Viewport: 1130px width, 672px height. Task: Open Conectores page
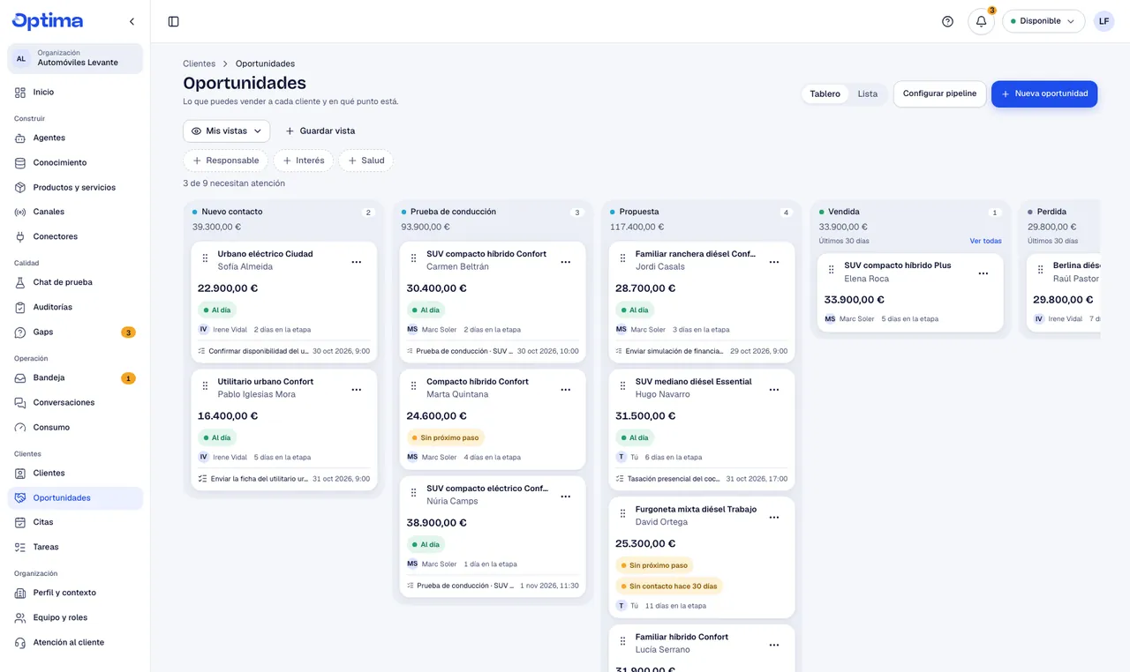pos(75,236)
